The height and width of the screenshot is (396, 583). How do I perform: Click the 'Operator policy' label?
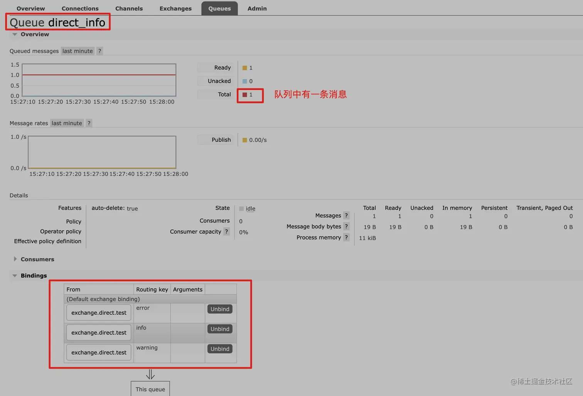pyautogui.click(x=61, y=231)
